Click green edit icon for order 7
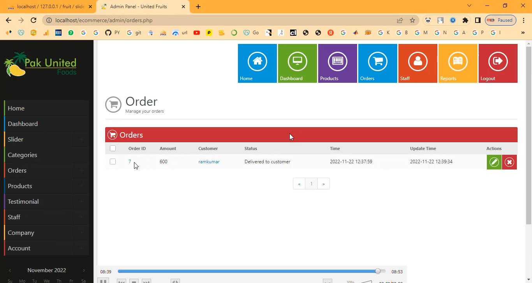This screenshot has width=532, height=283. tap(494, 162)
